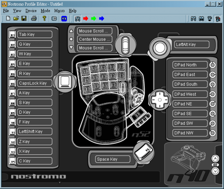Click the Q Key assignment button
224x189 pixels.
pyautogui.click(x=35, y=44)
